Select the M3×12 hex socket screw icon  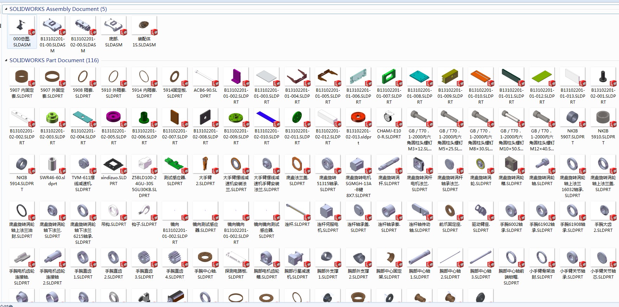(x=420, y=117)
